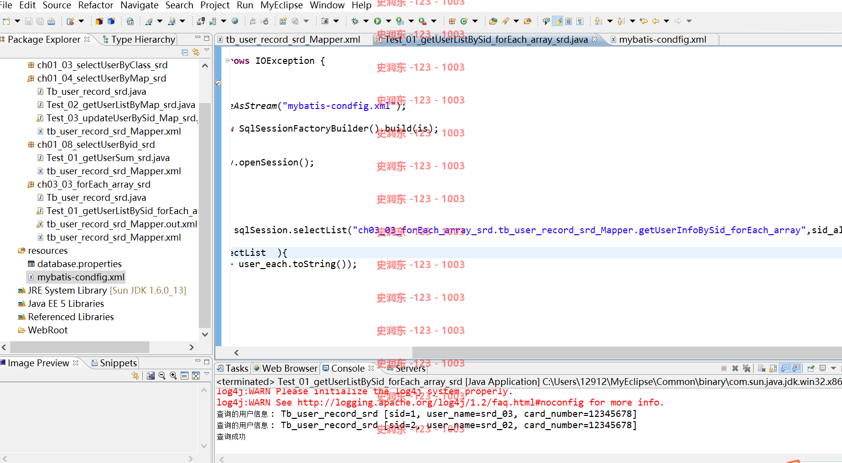Screen dimensions: 842x463
Task: Click Remove All Terminated Launches icon
Action: [x=746, y=368]
